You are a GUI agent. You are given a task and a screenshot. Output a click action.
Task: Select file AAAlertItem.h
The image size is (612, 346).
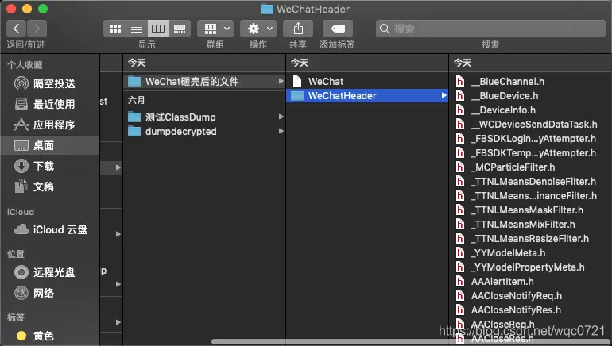(502, 282)
